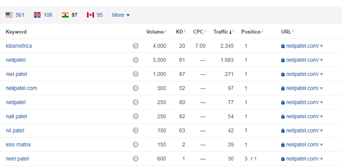Viewport: 342px width, 167px height.
Task: Expand URL dropdown arrow in nielpatel row
Action: 322,102
